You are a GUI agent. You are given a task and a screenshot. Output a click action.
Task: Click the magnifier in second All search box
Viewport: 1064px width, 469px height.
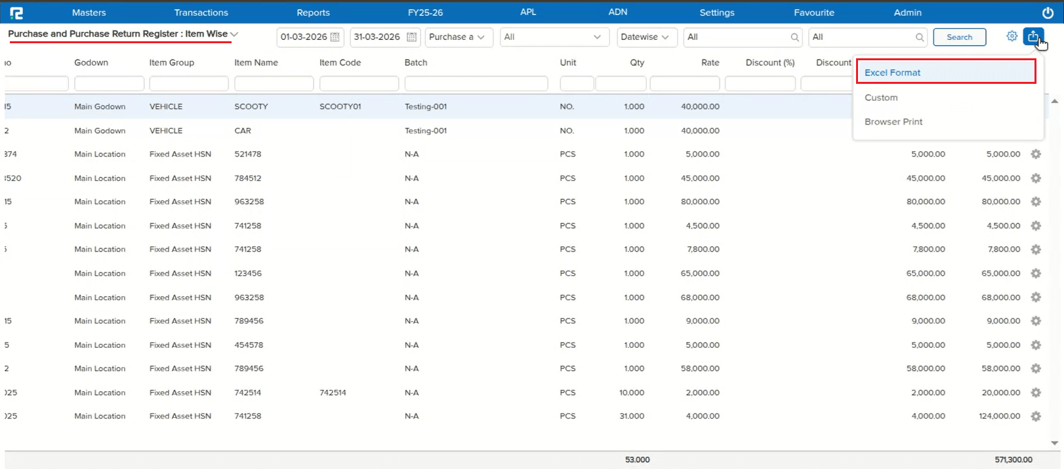point(920,37)
